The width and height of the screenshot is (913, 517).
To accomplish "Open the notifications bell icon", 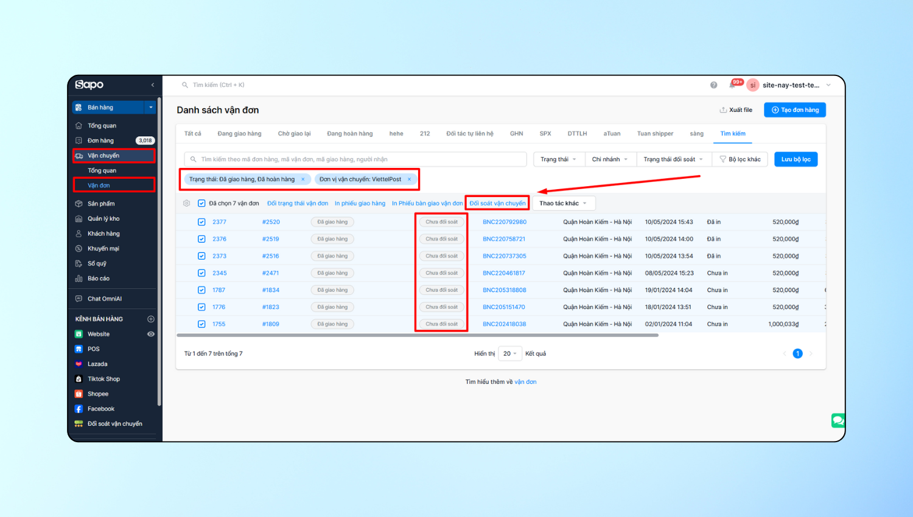I will point(733,85).
